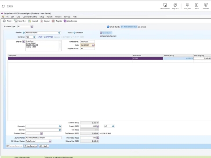Open the Register toolbar item
Image resolution: width=211 pixels, height=158 pixels.
tap(57, 21)
